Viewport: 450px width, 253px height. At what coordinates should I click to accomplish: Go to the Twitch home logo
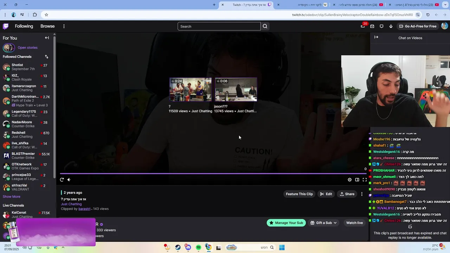(x=6, y=26)
